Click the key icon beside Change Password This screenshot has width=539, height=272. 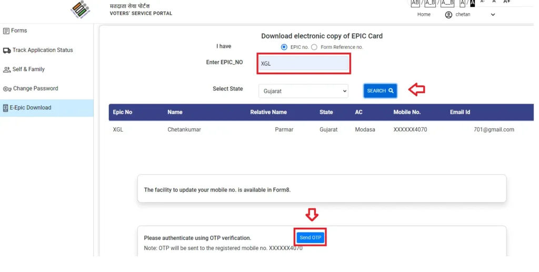(x=7, y=89)
